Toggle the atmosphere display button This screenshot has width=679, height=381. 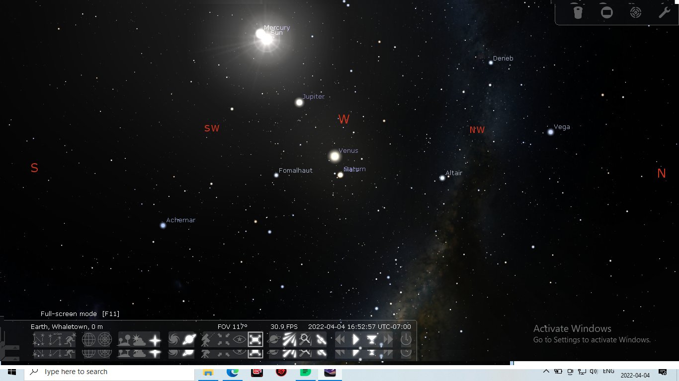(139, 340)
